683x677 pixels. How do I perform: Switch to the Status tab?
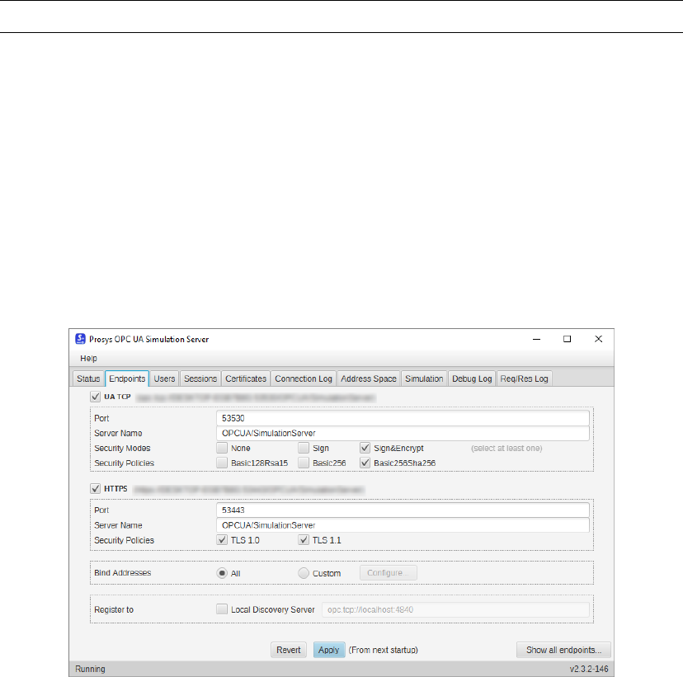coord(88,378)
